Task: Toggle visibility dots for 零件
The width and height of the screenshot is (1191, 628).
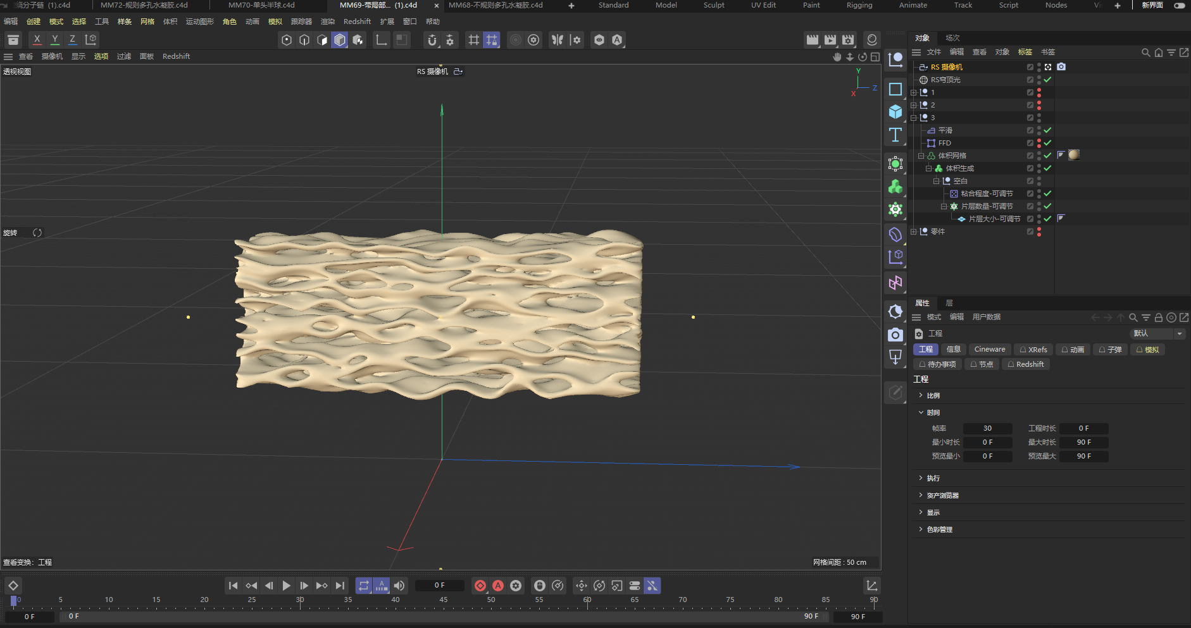Action: [x=1039, y=231]
